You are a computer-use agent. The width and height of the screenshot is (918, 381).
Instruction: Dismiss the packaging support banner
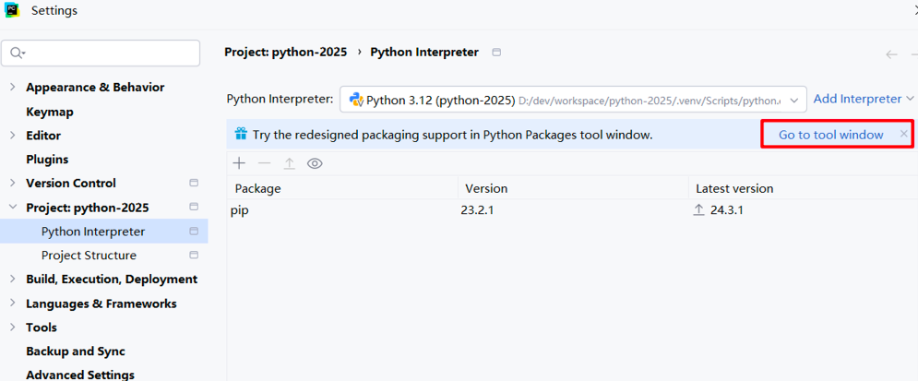click(903, 135)
